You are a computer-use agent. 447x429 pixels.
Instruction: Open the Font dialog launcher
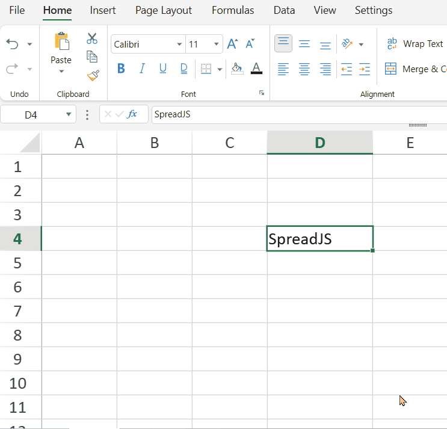click(262, 93)
